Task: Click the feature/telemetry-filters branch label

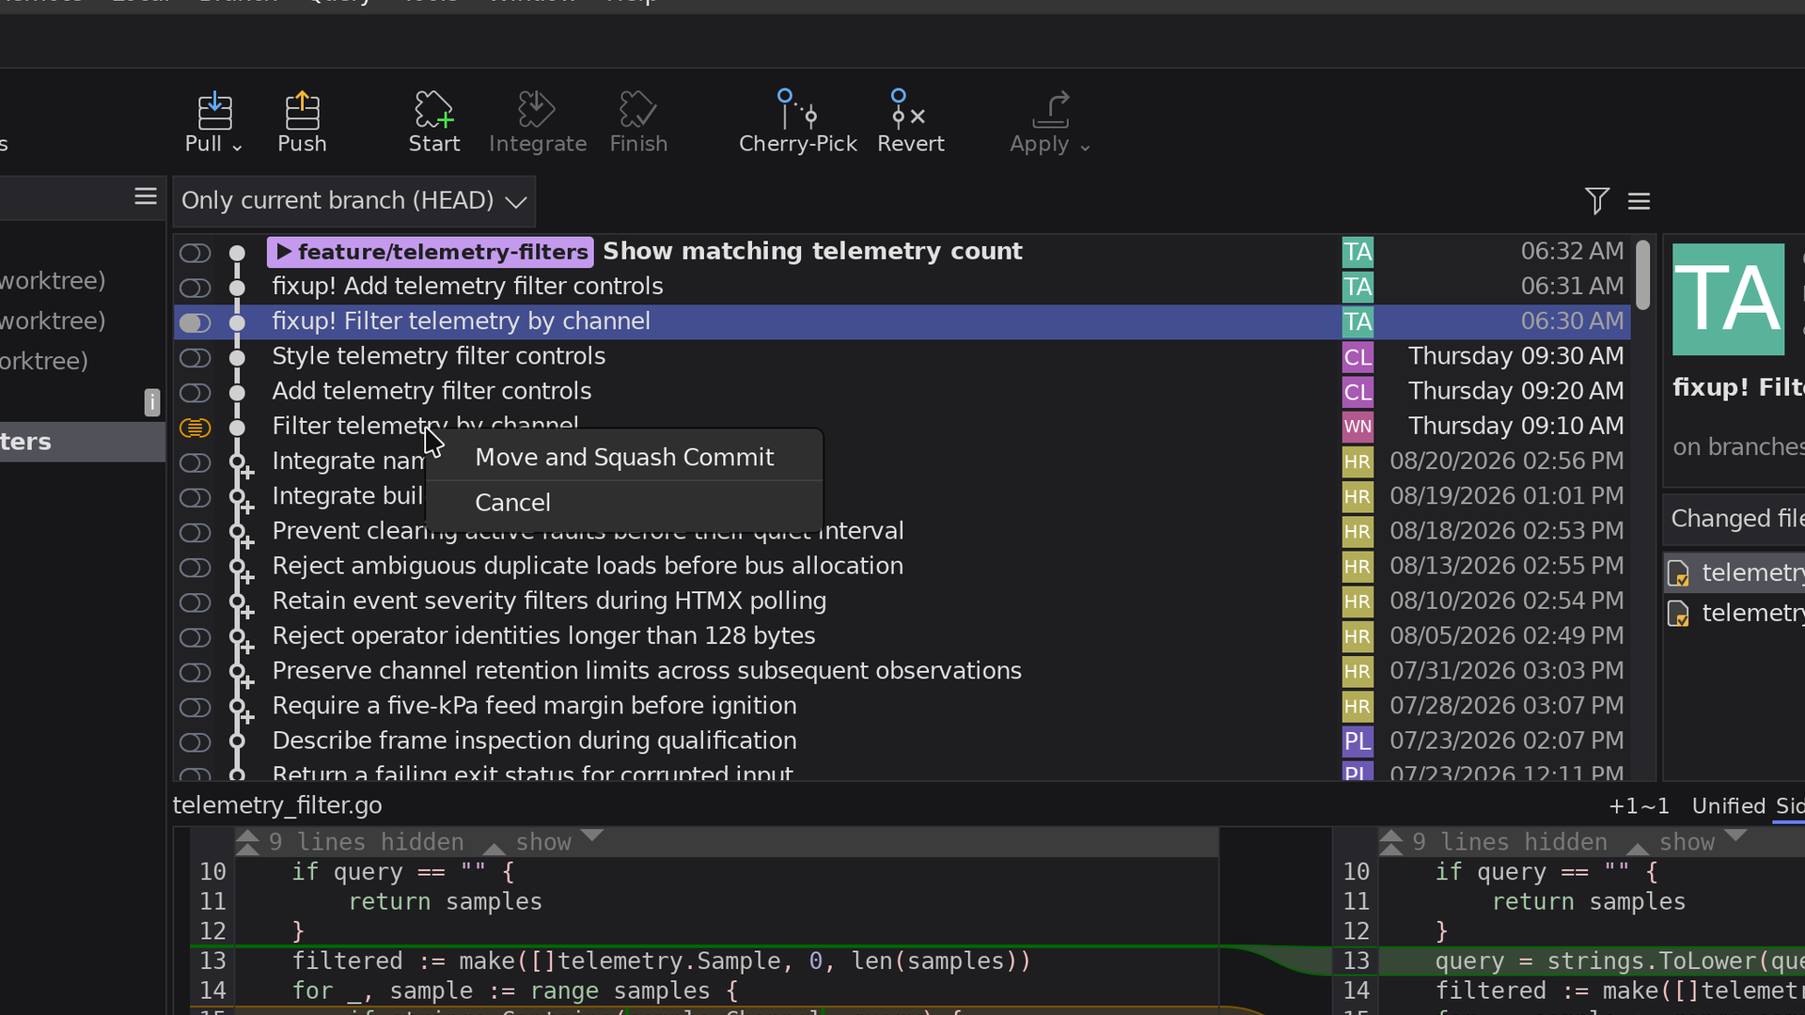Action: click(431, 252)
